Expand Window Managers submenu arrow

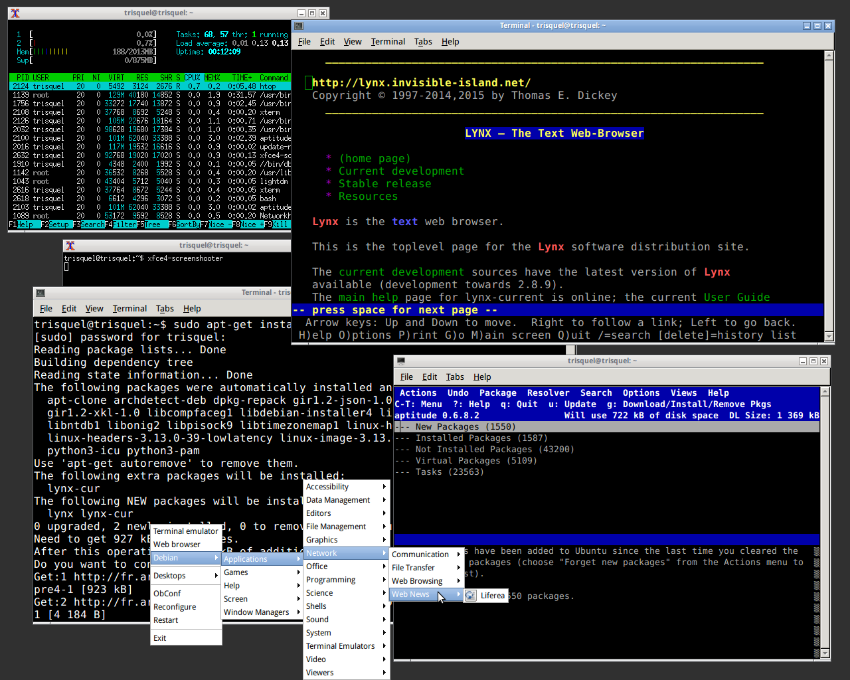pyautogui.click(x=298, y=612)
